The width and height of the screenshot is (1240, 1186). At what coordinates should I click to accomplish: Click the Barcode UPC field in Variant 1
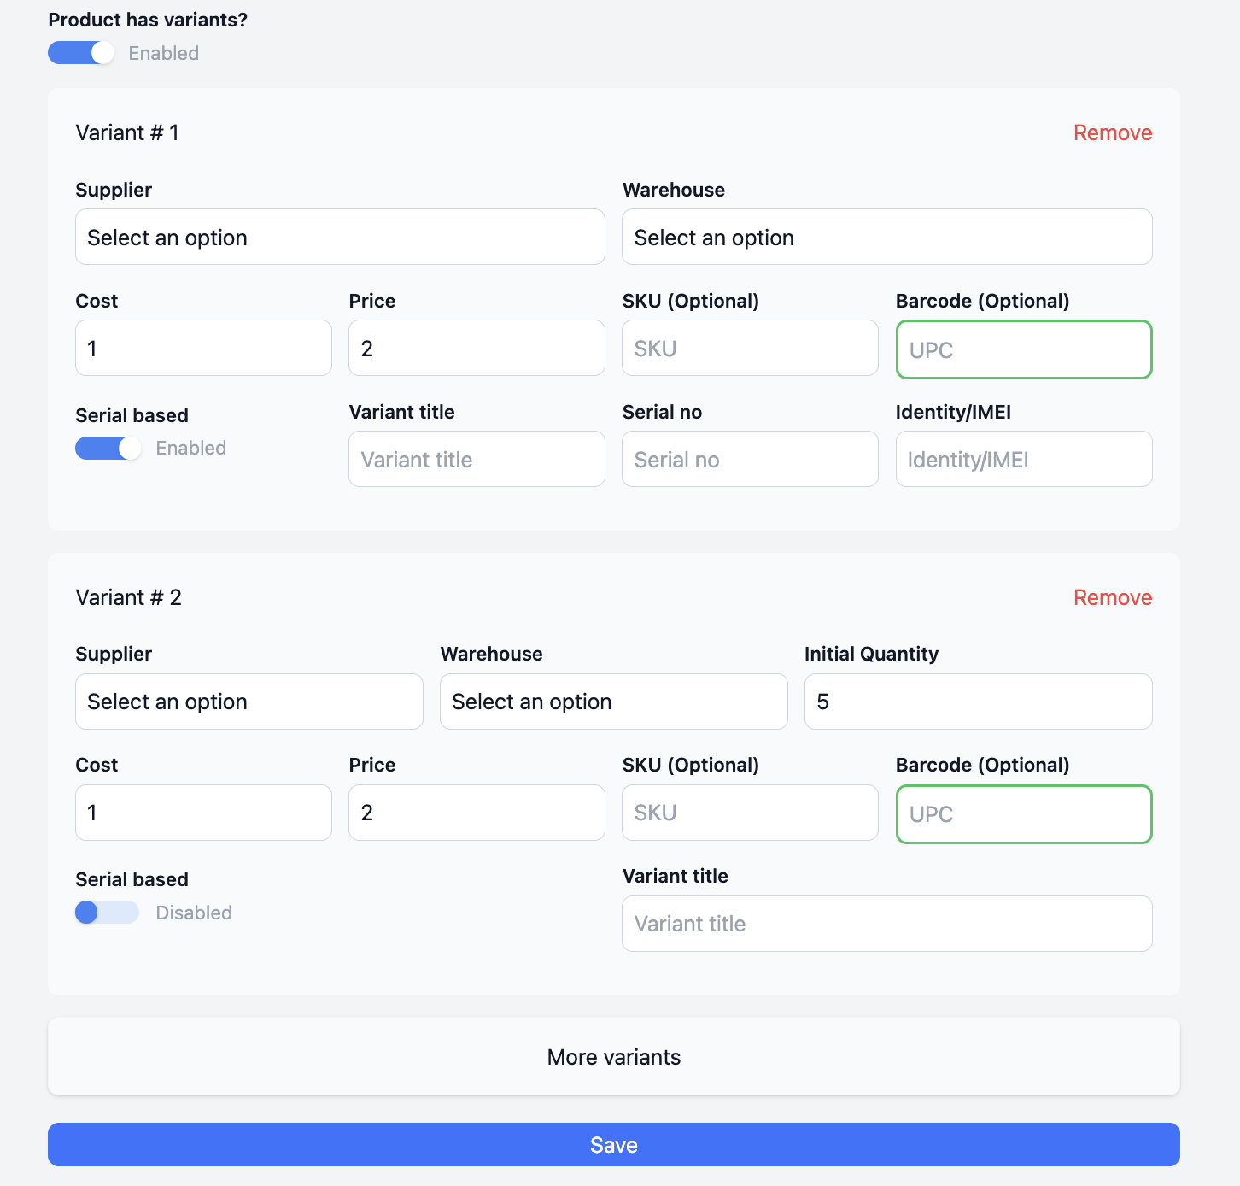1023,349
